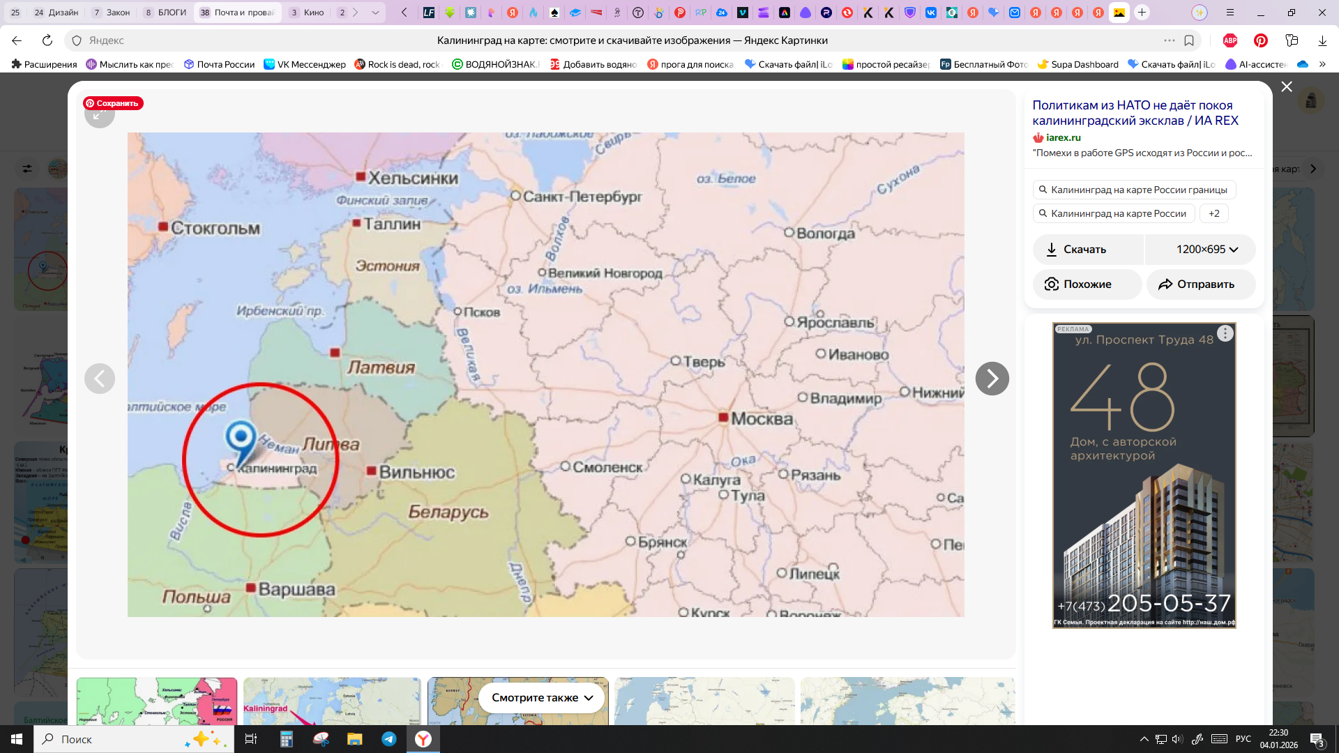The height and width of the screenshot is (753, 1339).
Task: Open Adblock Plus extension icon
Action: click(1230, 40)
